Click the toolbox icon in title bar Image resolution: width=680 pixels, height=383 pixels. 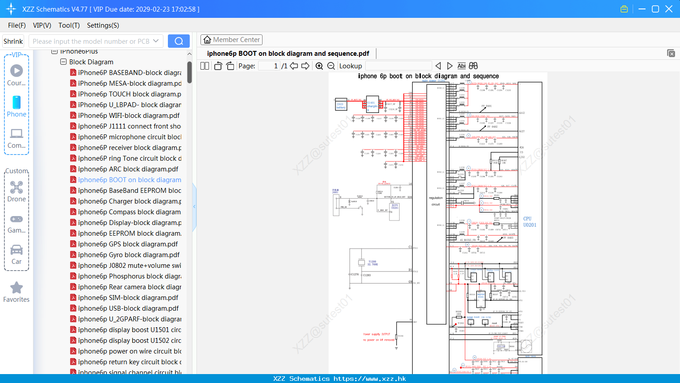624,9
